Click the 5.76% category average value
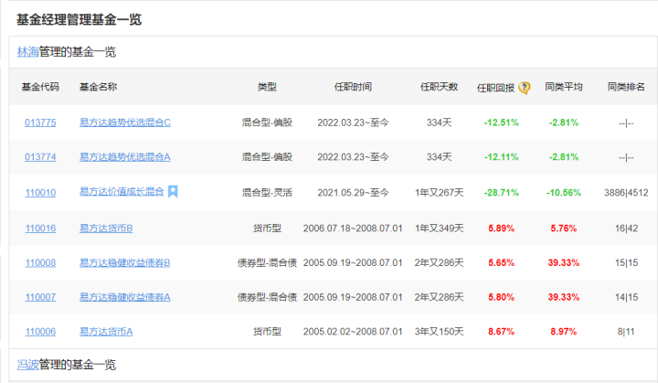658x383 pixels. click(x=564, y=229)
